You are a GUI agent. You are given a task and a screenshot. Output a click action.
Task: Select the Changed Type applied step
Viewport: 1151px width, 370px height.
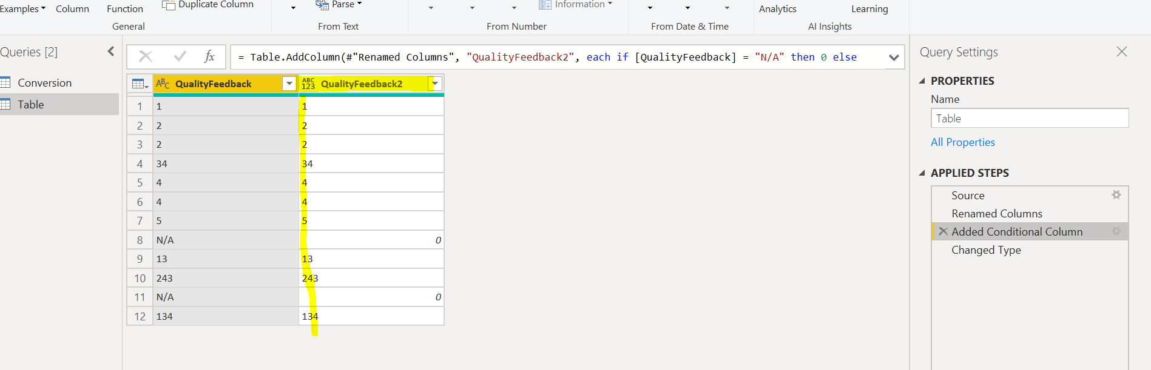[1030, 249]
